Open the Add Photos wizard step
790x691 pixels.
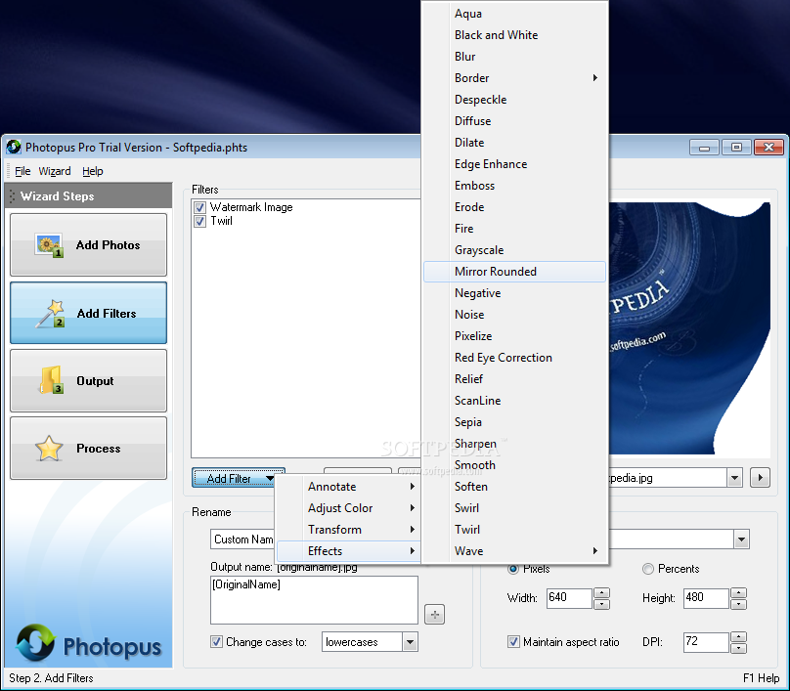pos(88,244)
